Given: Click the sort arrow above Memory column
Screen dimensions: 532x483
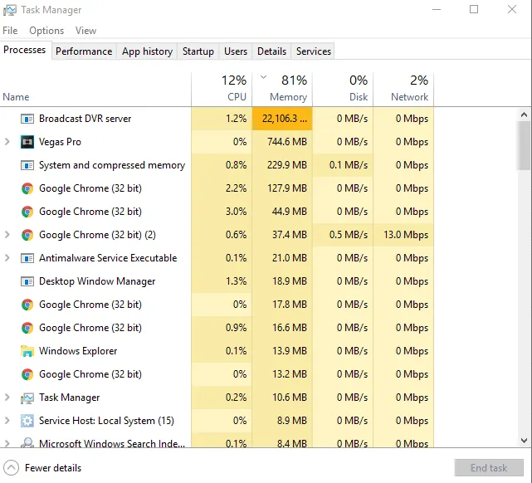Looking at the screenshot, I should click(263, 77).
